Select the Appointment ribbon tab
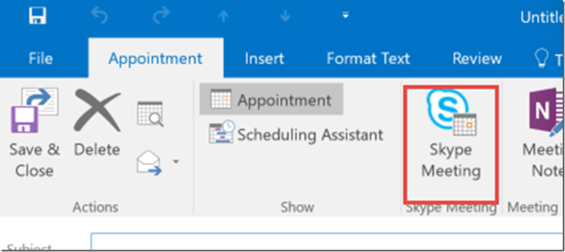Image resolution: width=565 pixels, height=252 pixels. [156, 58]
